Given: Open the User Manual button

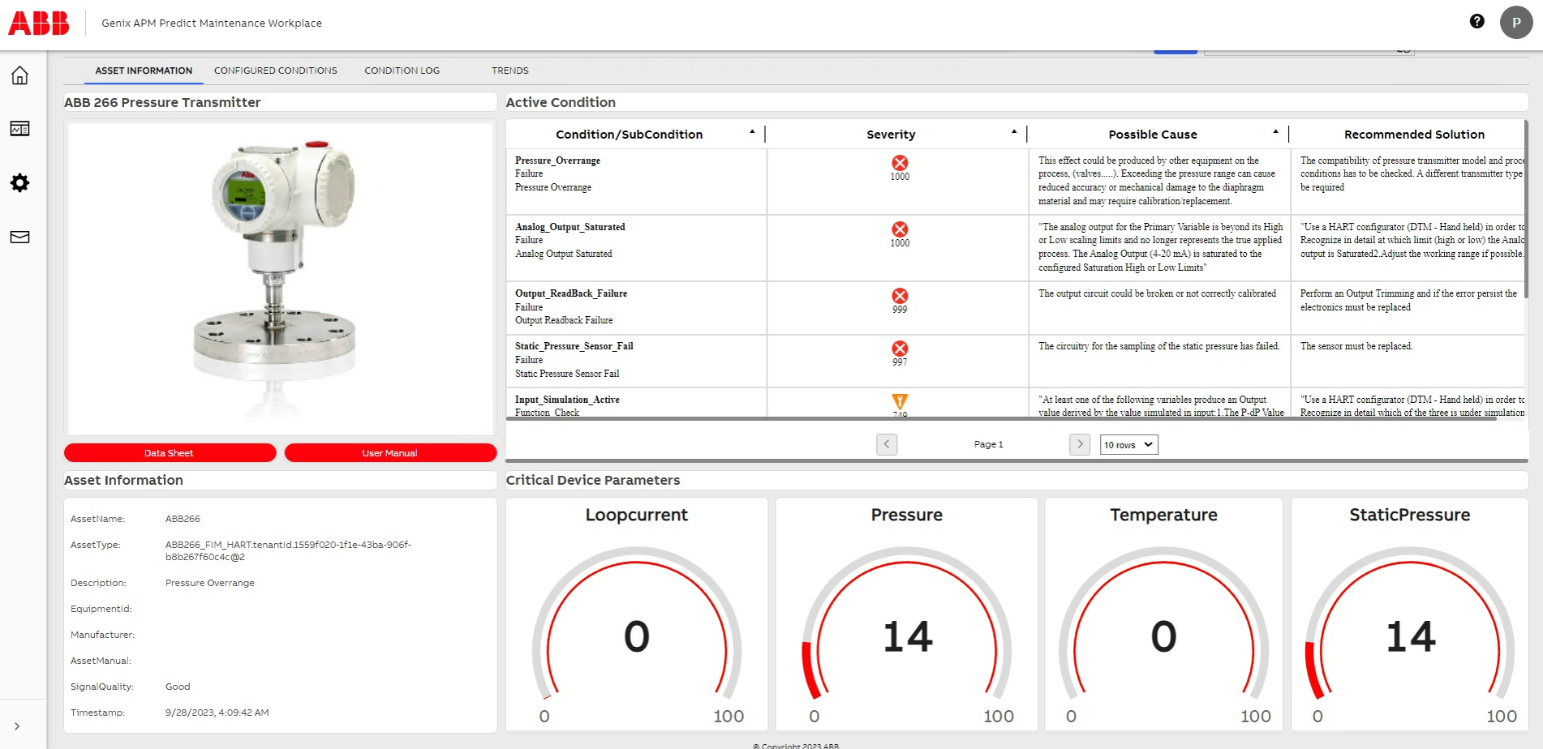Looking at the screenshot, I should tap(390, 453).
